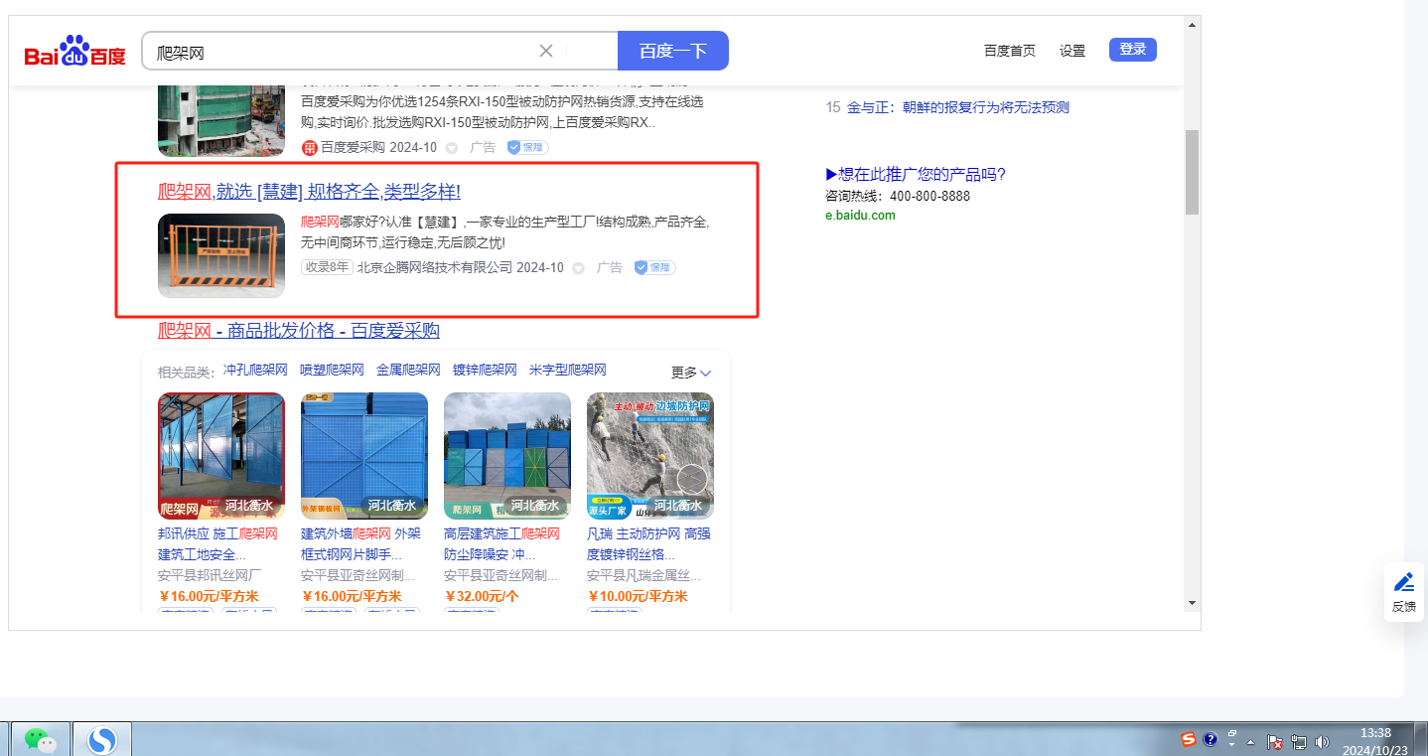This screenshot has height=756, width=1428.
Task: Click the 百度爱采购 source logo icon
Action: (309, 147)
